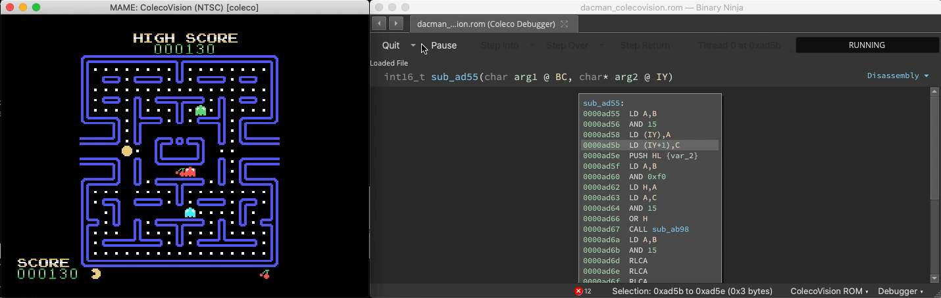Screen dimensions: 941x298
Task: Select the dacman rom Coleco Debugger tab
Action: pyautogui.click(x=486, y=24)
